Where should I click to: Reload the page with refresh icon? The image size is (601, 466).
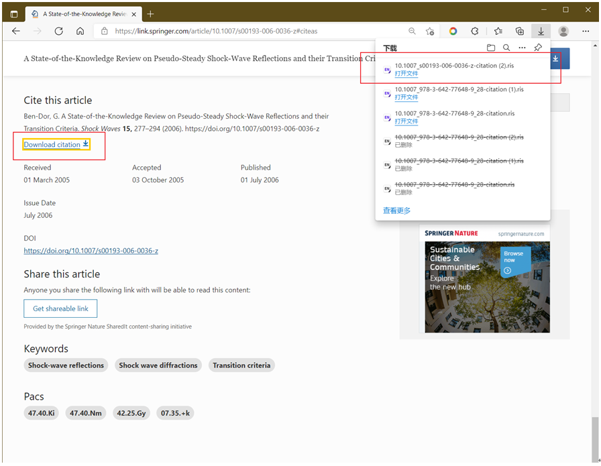click(x=58, y=31)
